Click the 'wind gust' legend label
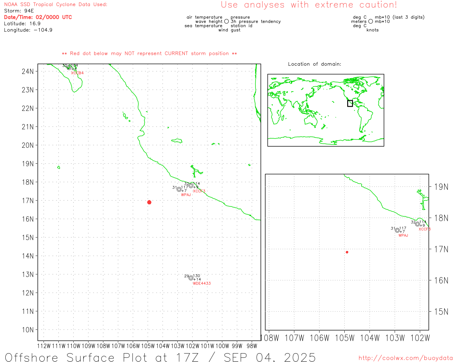This screenshot has width=453, height=362. coord(229,30)
